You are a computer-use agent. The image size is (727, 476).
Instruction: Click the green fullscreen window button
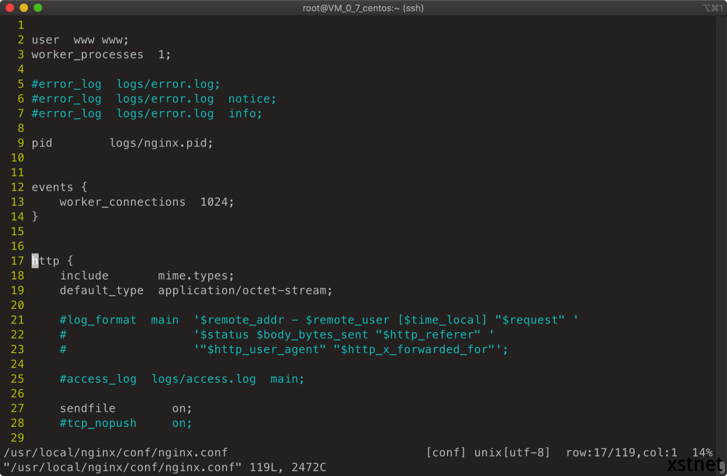click(38, 8)
